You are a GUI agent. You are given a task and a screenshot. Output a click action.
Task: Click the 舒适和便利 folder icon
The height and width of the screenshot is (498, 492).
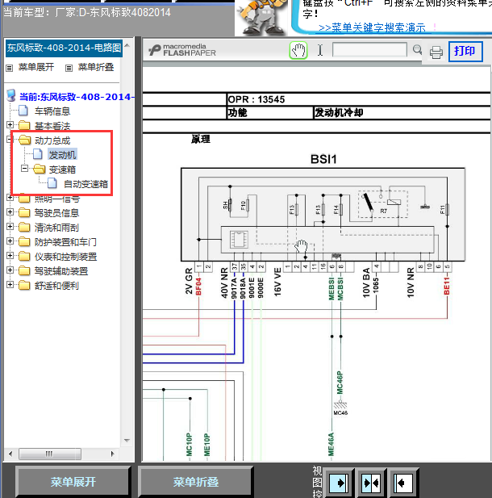24,285
